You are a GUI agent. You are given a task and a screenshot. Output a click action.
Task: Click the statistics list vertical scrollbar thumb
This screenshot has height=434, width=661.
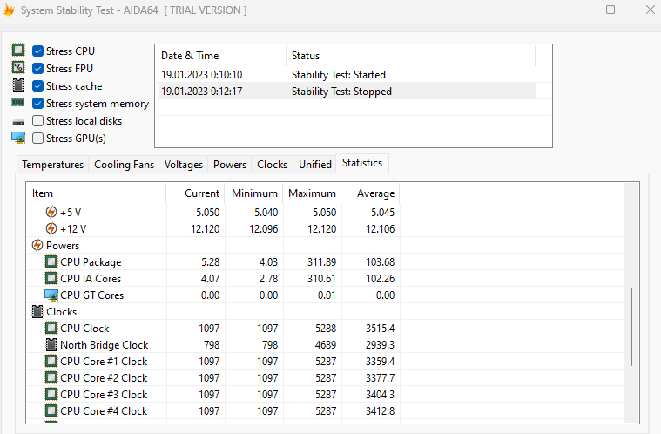(631, 327)
